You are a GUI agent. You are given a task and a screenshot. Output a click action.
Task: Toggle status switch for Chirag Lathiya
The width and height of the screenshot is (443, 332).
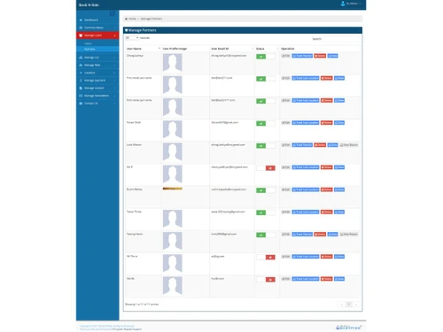pyautogui.click(x=266, y=57)
